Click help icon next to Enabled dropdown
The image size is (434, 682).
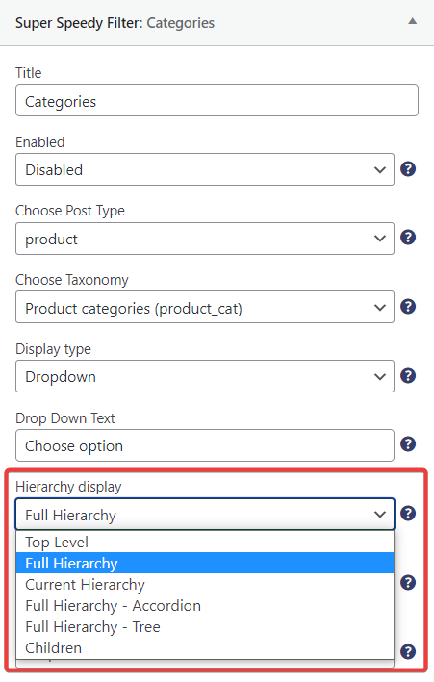408,168
